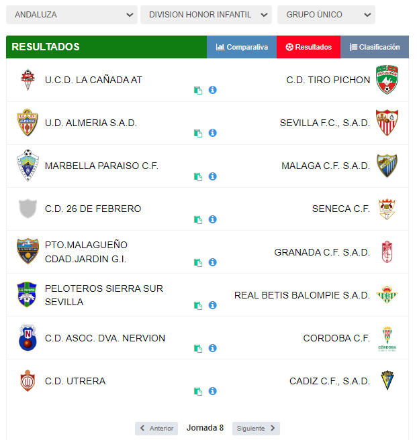The width and height of the screenshot is (417, 440).
Task: Click info icon for Nervion vs Cordoba
Action: [x=212, y=348]
